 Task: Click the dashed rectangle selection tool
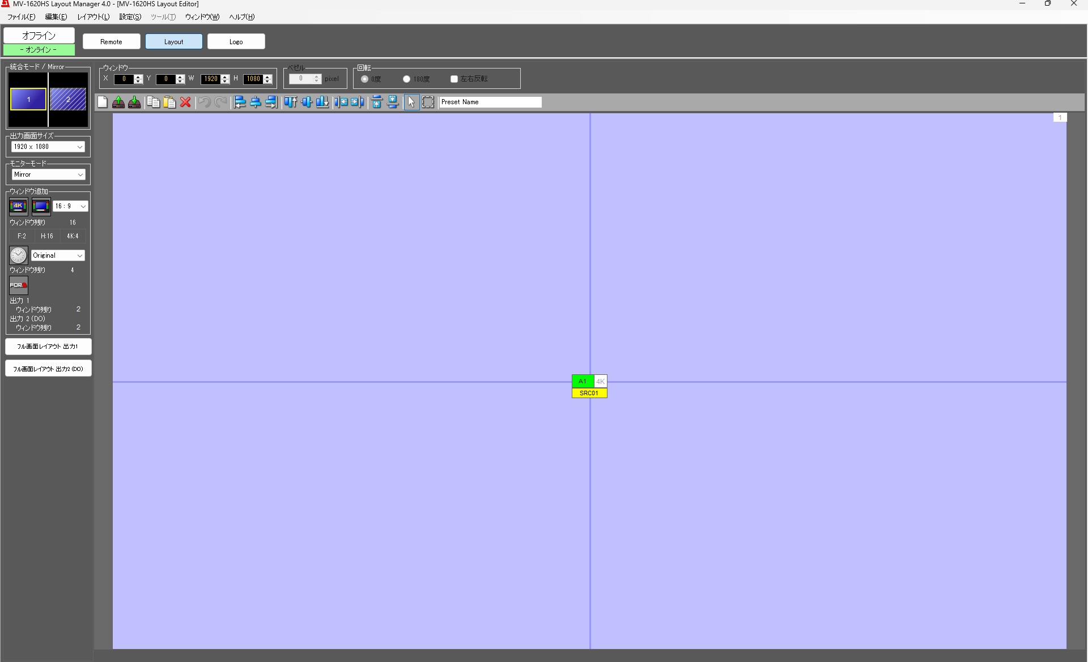428,102
